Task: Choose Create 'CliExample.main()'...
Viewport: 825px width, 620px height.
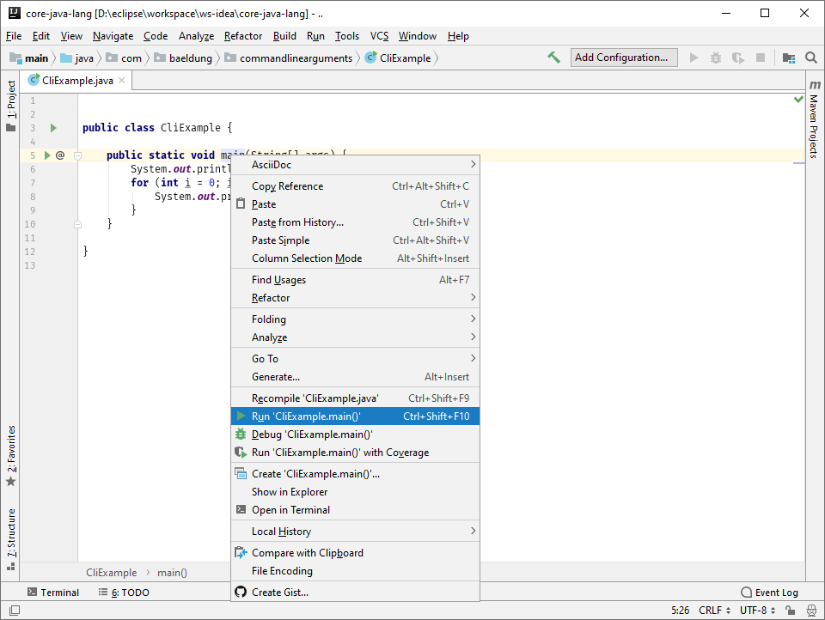Action: 356,474
